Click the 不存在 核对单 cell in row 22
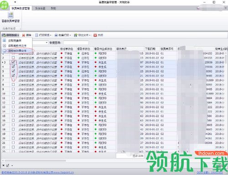228x175 pixels. 68,147
